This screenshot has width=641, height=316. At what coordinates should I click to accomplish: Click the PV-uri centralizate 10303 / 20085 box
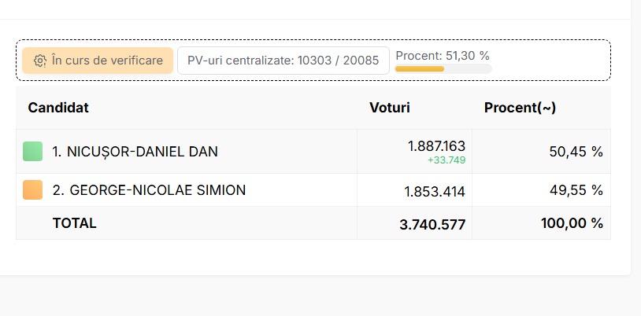coord(283,61)
